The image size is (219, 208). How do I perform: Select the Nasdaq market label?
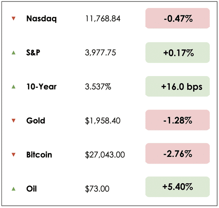pyautogui.click(x=41, y=19)
